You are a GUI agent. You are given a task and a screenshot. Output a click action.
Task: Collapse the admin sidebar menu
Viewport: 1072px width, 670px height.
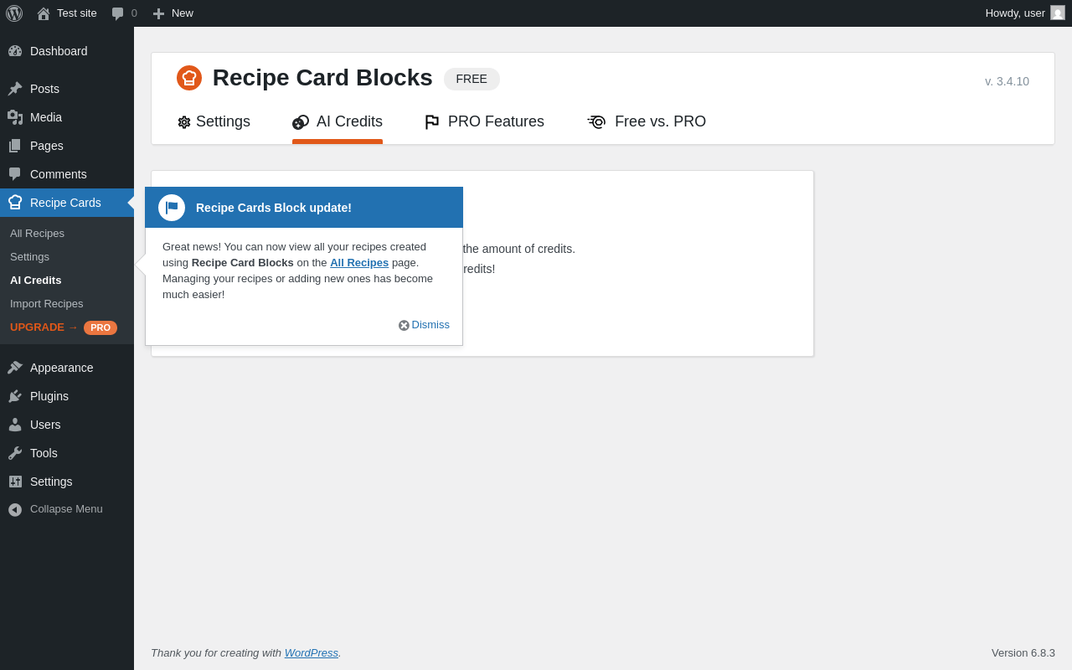55,509
